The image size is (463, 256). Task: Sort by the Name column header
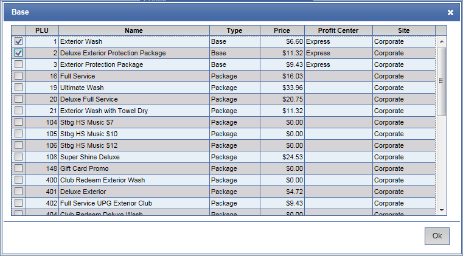134,30
